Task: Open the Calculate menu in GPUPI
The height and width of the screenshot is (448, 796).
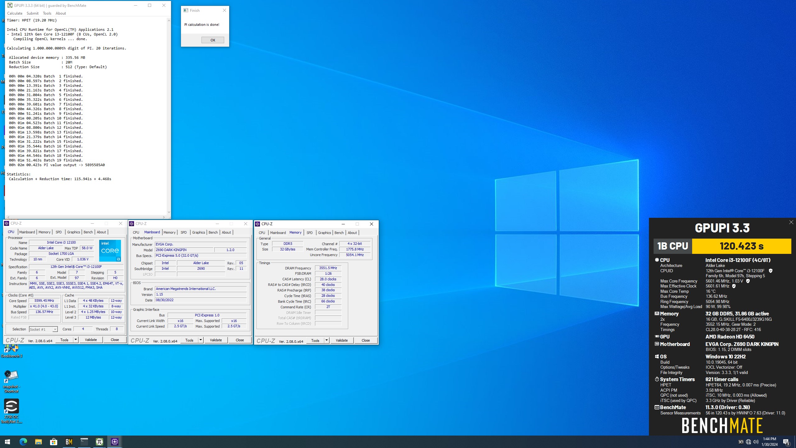Action: tap(15, 13)
